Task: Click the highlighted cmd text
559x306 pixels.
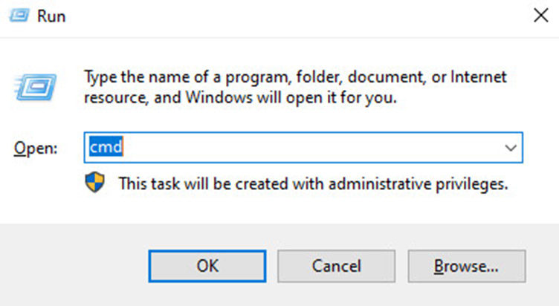Action: [106, 147]
